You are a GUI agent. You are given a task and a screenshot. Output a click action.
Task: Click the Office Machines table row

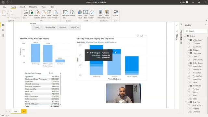pos(42,99)
